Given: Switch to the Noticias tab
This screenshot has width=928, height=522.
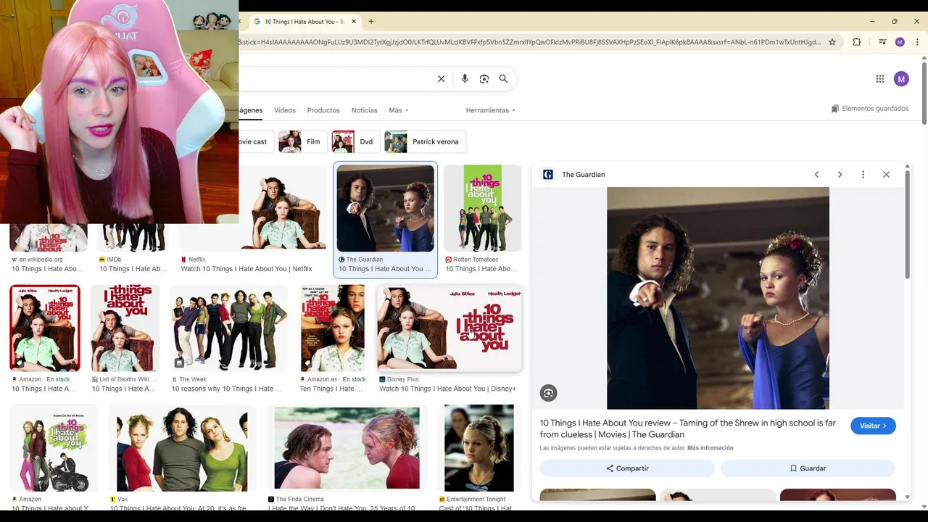Looking at the screenshot, I should (x=364, y=110).
